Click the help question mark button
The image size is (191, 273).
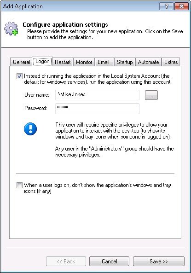(x=166, y=6)
